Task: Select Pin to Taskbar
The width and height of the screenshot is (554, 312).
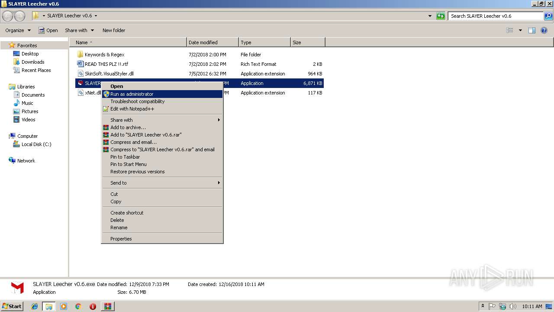Action: coord(162,157)
